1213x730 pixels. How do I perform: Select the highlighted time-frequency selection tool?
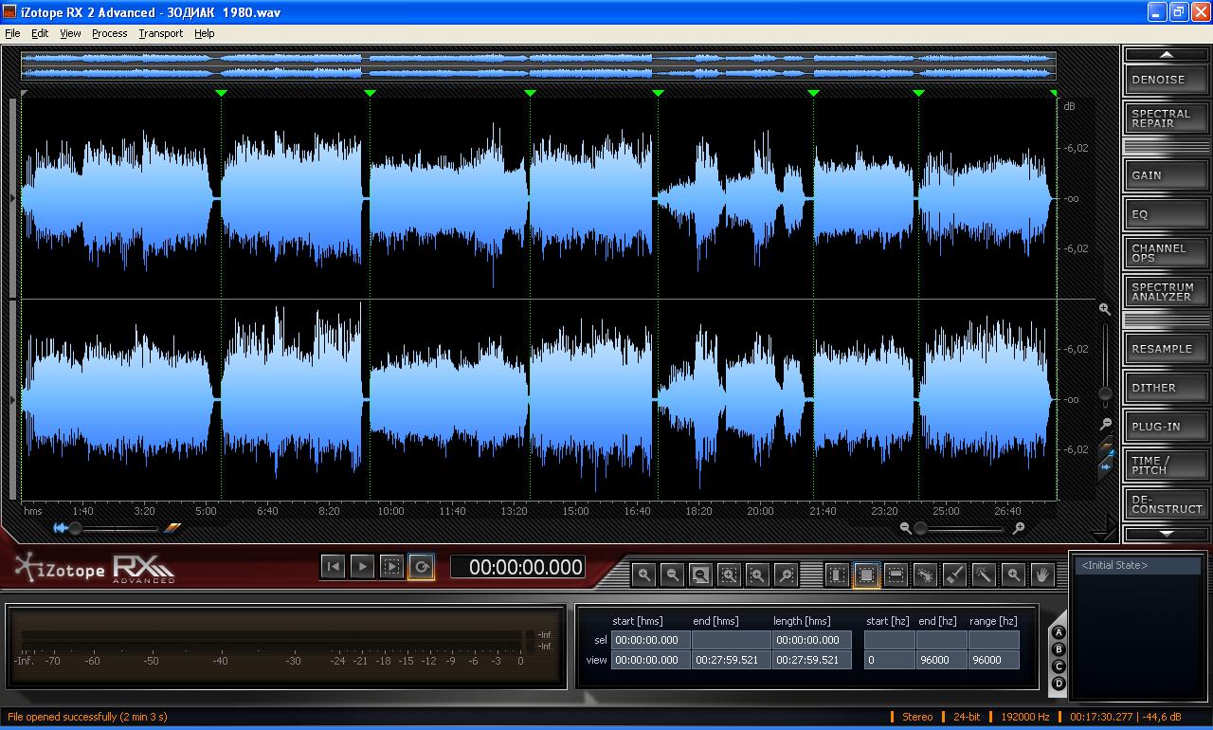(x=866, y=574)
